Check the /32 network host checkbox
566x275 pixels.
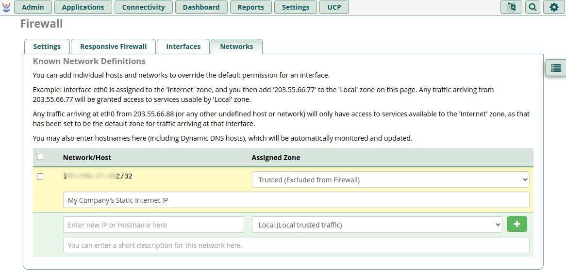40,176
